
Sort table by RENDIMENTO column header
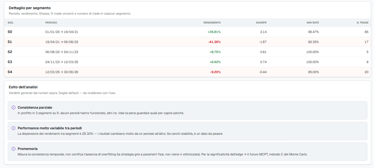point(212,23)
